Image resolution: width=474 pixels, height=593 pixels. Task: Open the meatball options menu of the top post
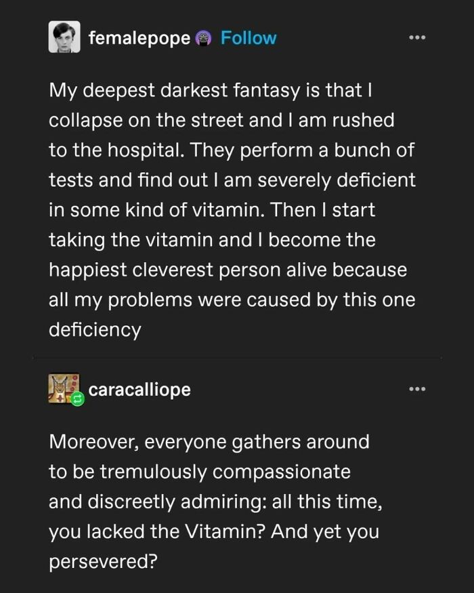pos(418,38)
